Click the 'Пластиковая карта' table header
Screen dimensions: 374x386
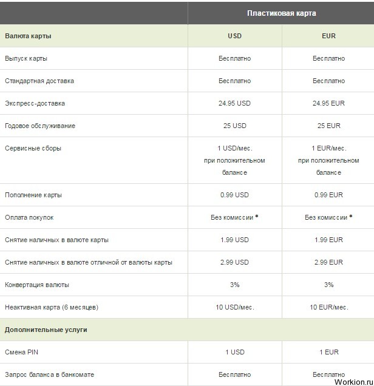[282, 13]
